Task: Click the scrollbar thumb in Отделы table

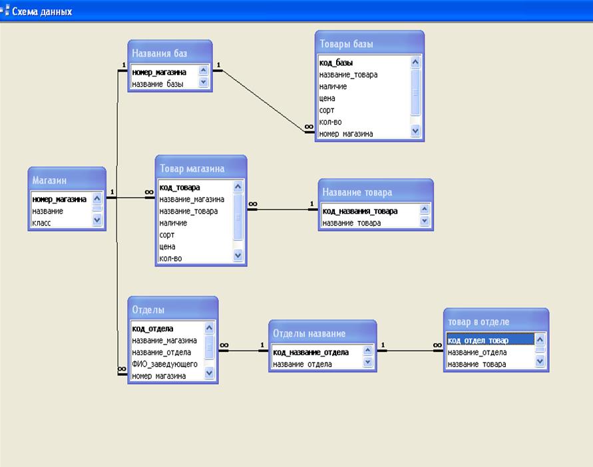Action: [209, 347]
